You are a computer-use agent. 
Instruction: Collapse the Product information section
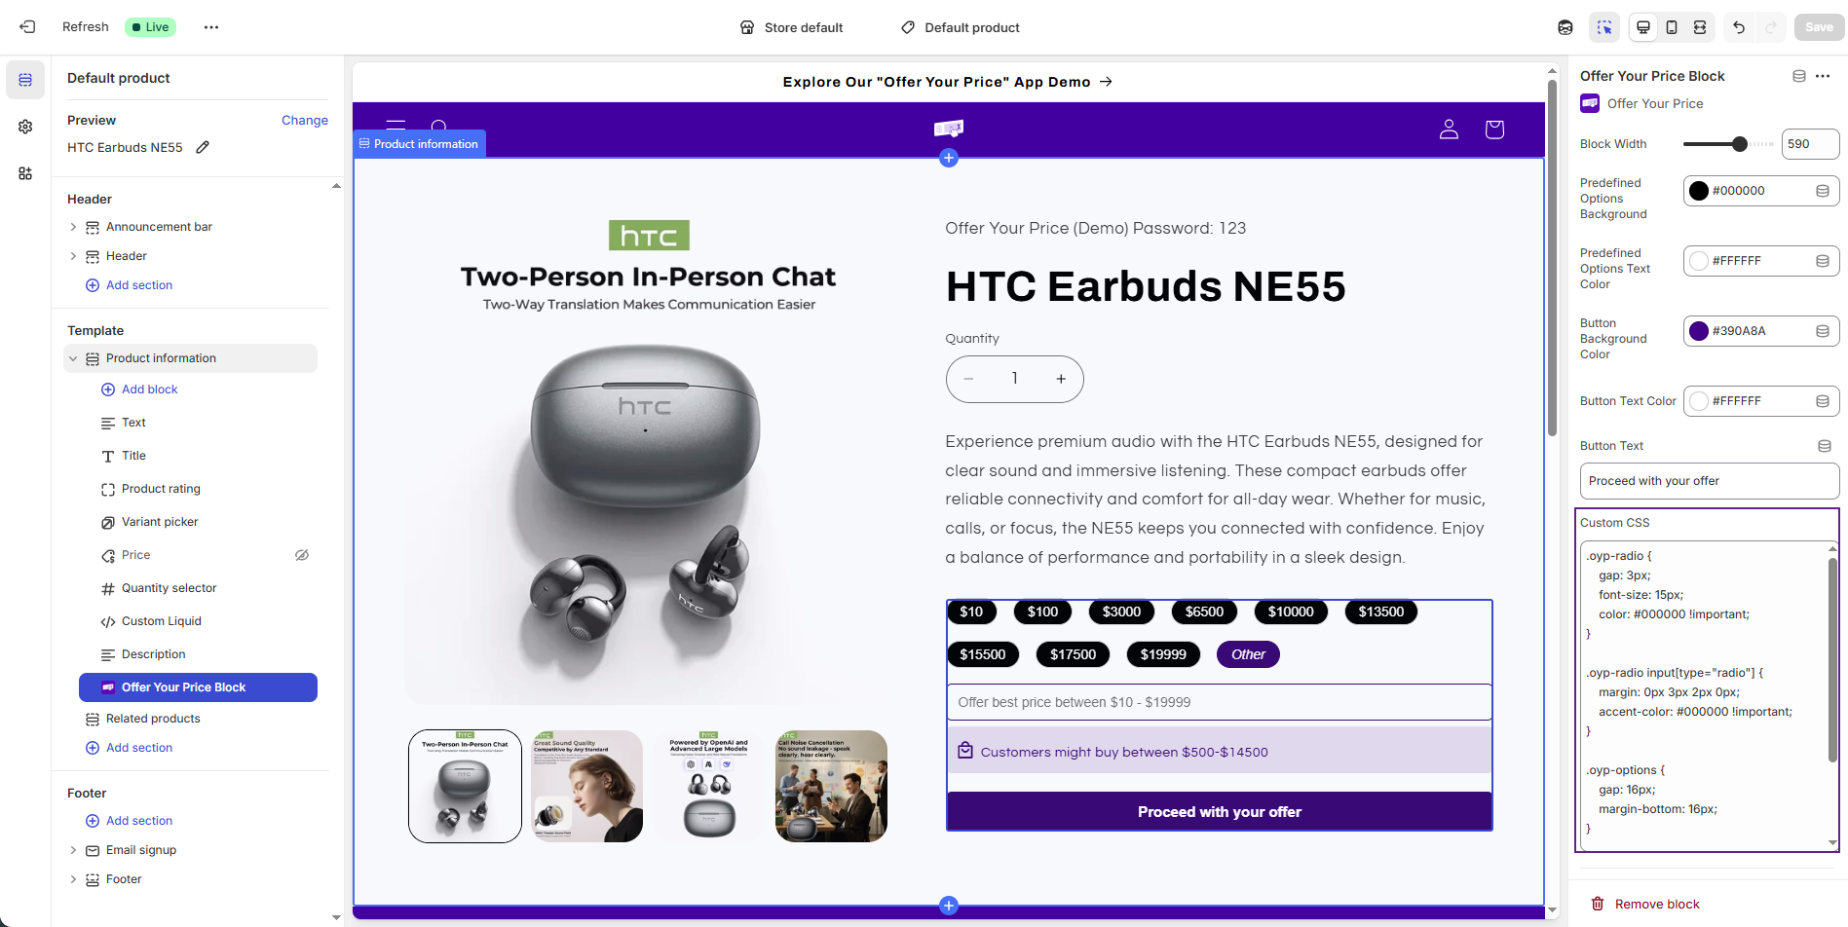[73, 358]
